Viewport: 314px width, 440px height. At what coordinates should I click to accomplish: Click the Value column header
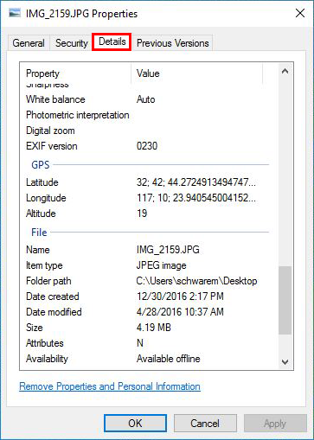point(148,73)
